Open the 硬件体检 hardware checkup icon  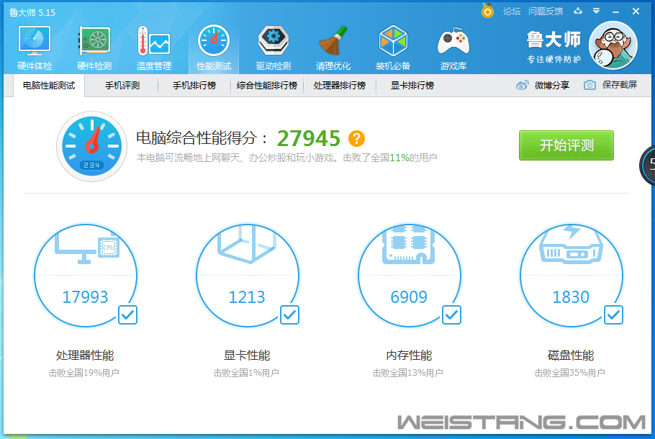point(35,47)
